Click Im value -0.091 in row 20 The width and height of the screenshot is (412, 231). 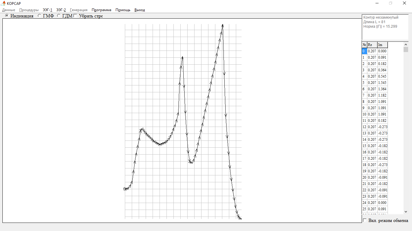(x=382, y=177)
